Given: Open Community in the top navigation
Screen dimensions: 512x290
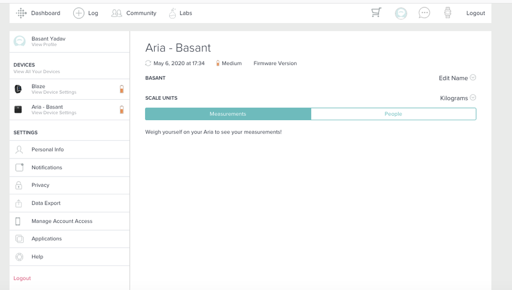Looking at the screenshot, I should pyautogui.click(x=141, y=13).
